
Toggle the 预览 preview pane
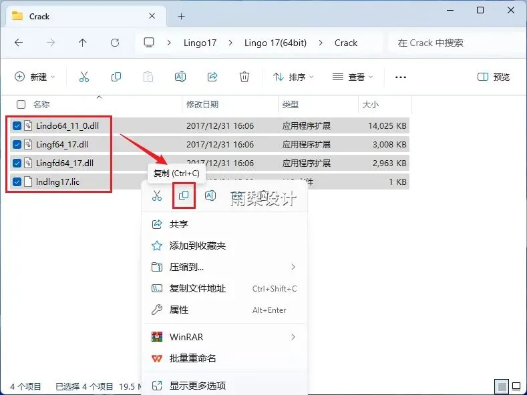(494, 77)
